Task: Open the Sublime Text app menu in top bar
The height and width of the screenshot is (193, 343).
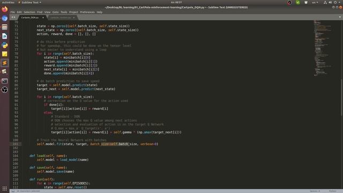Action: (x=30, y=2)
